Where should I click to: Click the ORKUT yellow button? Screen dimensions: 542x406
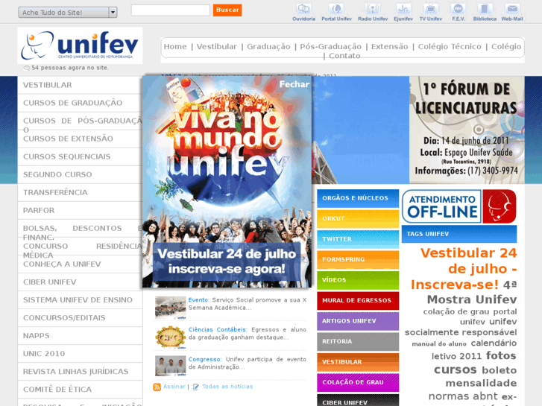click(358, 219)
